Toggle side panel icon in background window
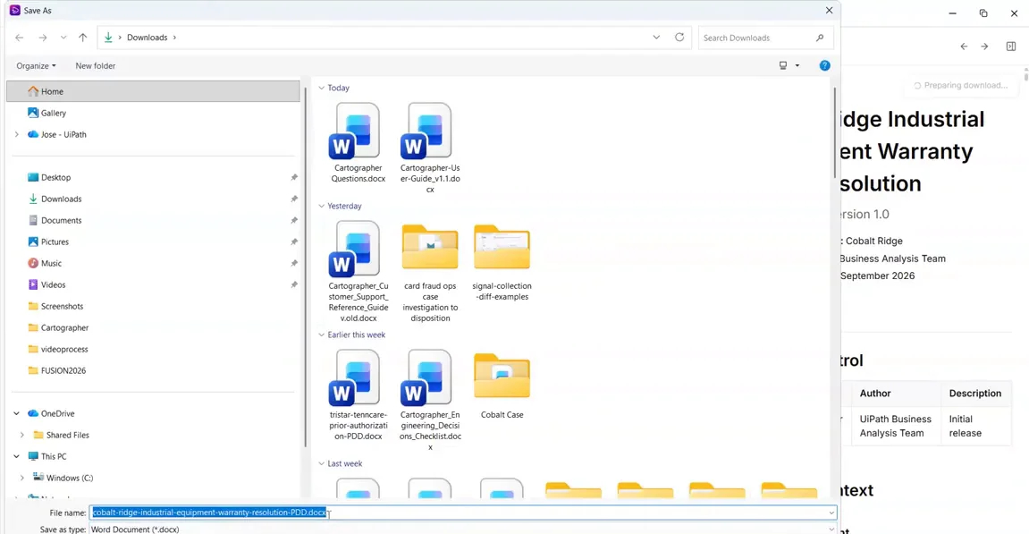Image resolution: width=1029 pixels, height=534 pixels. pyautogui.click(x=1010, y=47)
